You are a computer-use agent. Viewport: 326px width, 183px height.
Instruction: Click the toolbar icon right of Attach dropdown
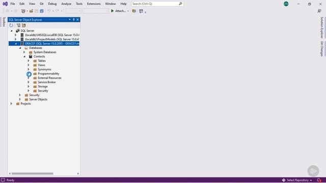click(x=134, y=11)
